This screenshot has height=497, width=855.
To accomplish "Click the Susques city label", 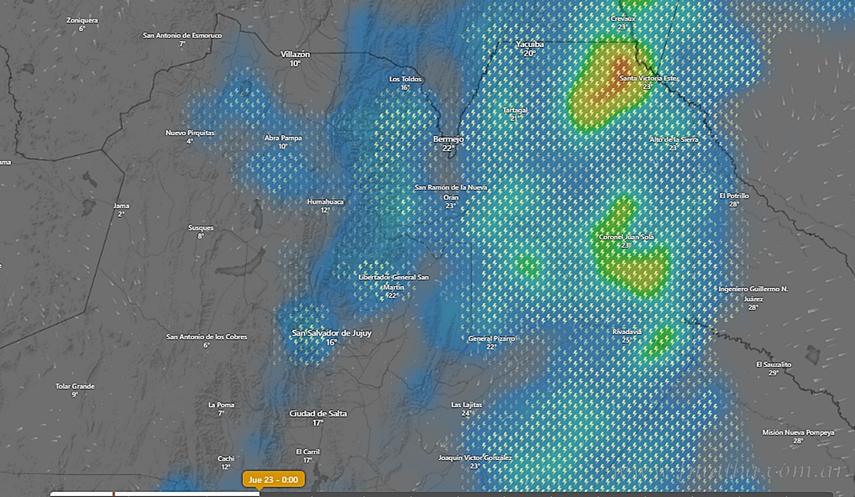I will point(200,228).
